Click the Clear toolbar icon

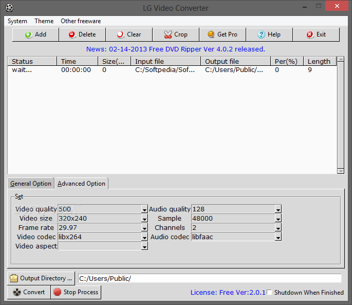(120, 34)
